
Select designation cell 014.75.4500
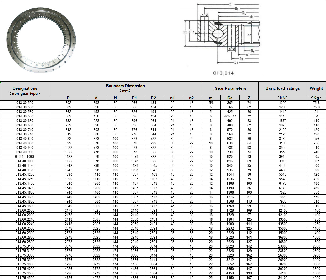[25, 278]
